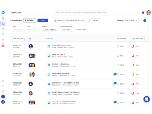Click the 21 Dec 2021 date cell
Screen dimensions: 152x114
pyautogui.click(x=17, y=64)
